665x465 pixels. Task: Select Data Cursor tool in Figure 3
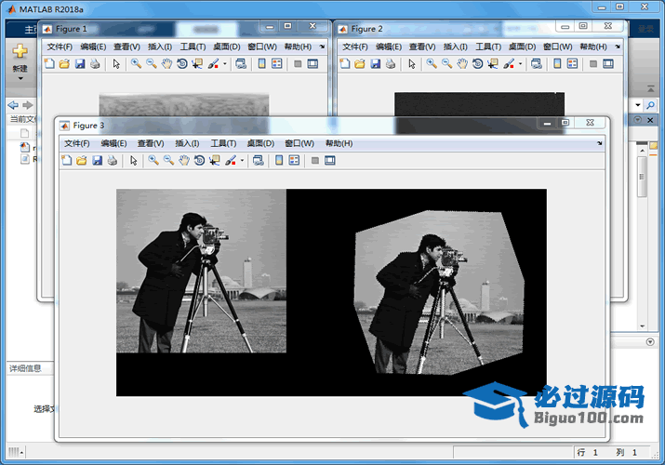(x=215, y=160)
